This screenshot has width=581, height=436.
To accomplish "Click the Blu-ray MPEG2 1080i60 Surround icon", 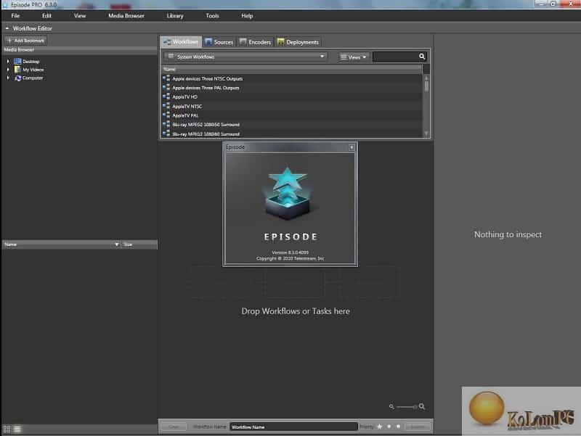I will tap(166, 133).
